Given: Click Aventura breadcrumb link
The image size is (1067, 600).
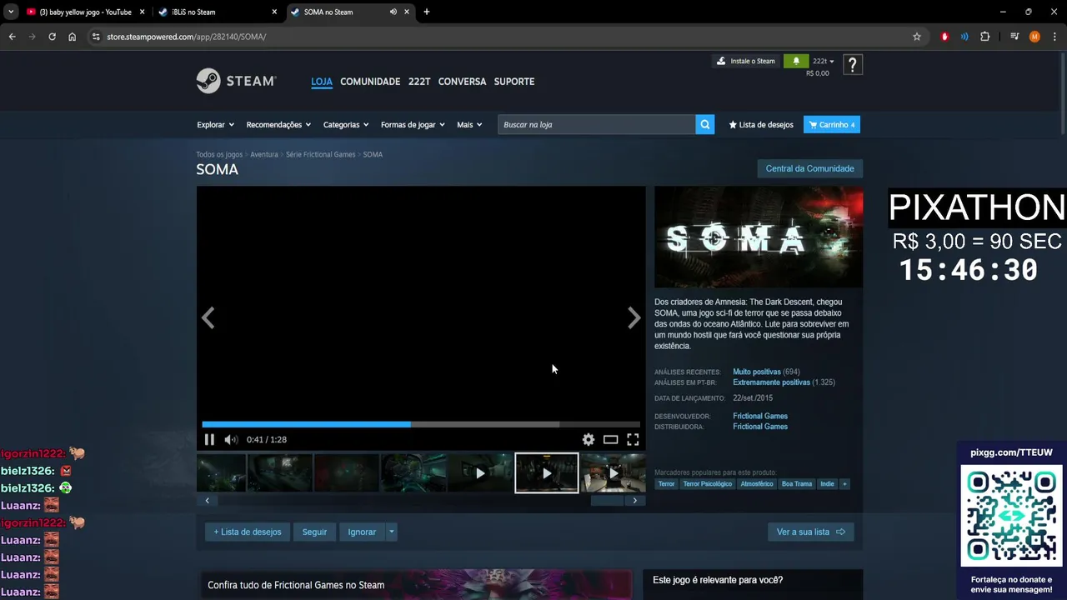Looking at the screenshot, I should pos(264,154).
